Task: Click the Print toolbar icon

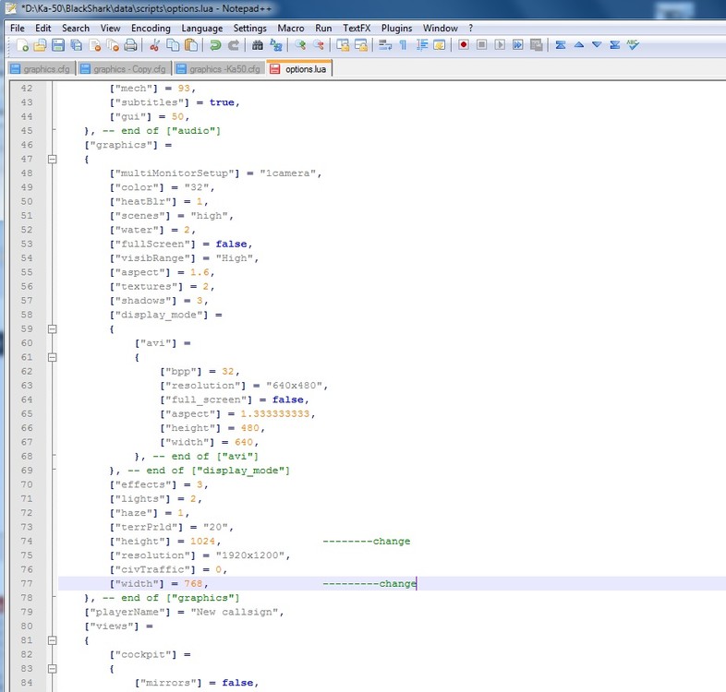Action: point(131,44)
